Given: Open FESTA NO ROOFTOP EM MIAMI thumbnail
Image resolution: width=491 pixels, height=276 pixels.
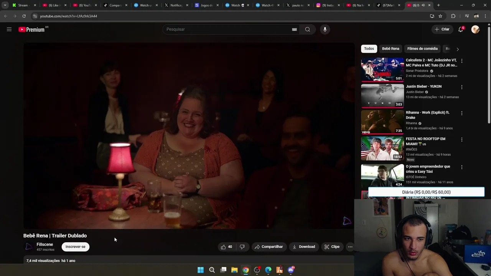Looking at the screenshot, I should point(382,148).
